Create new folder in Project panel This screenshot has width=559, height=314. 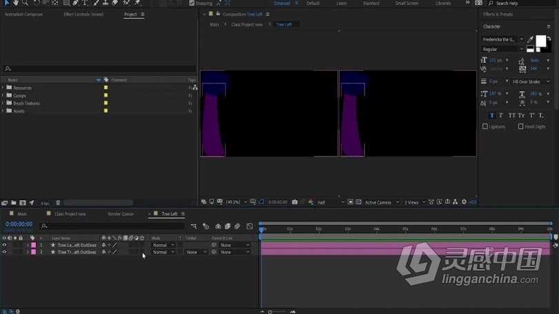[x=14, y=203]
